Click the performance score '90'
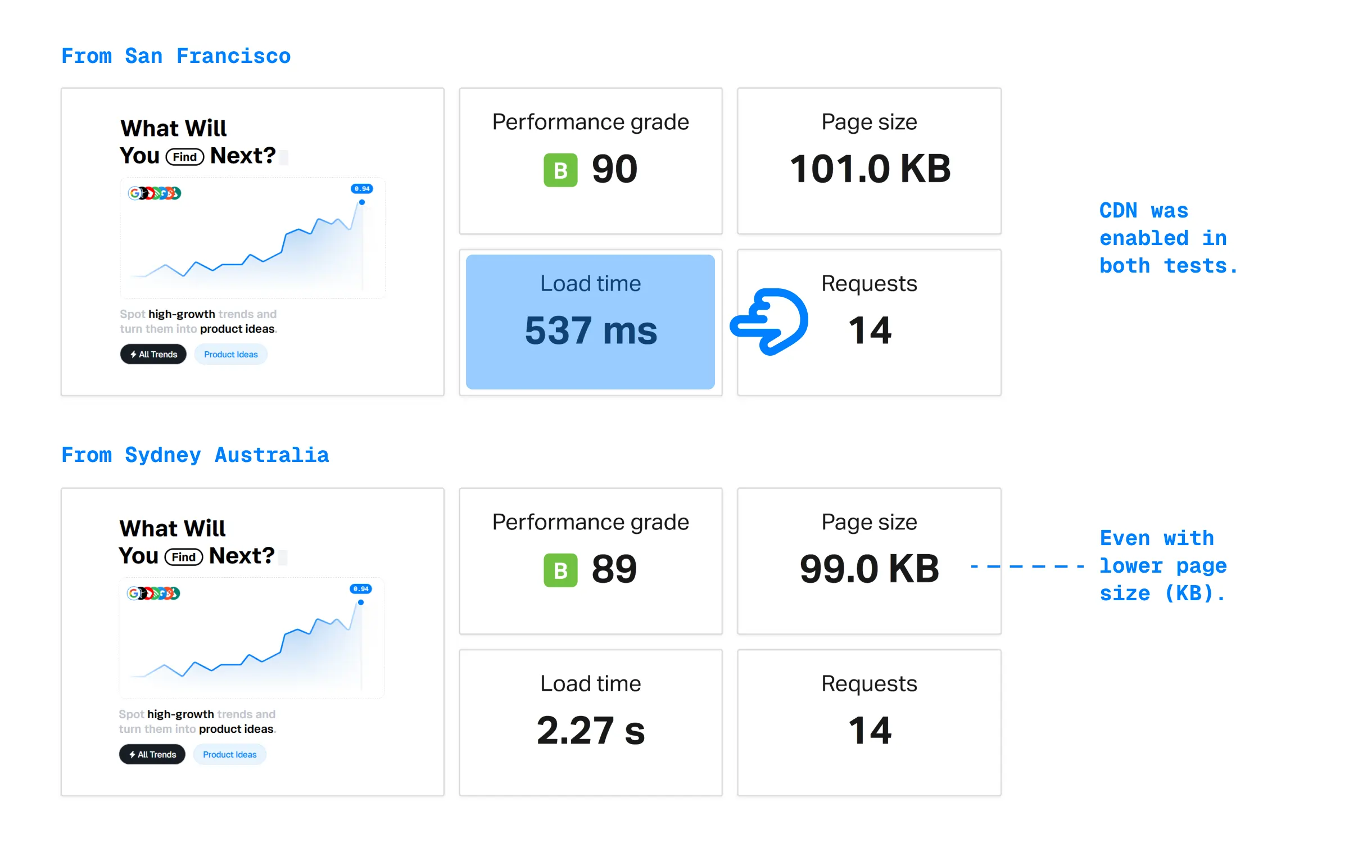This screenshot has width=1349, height=843. (614, 169)
